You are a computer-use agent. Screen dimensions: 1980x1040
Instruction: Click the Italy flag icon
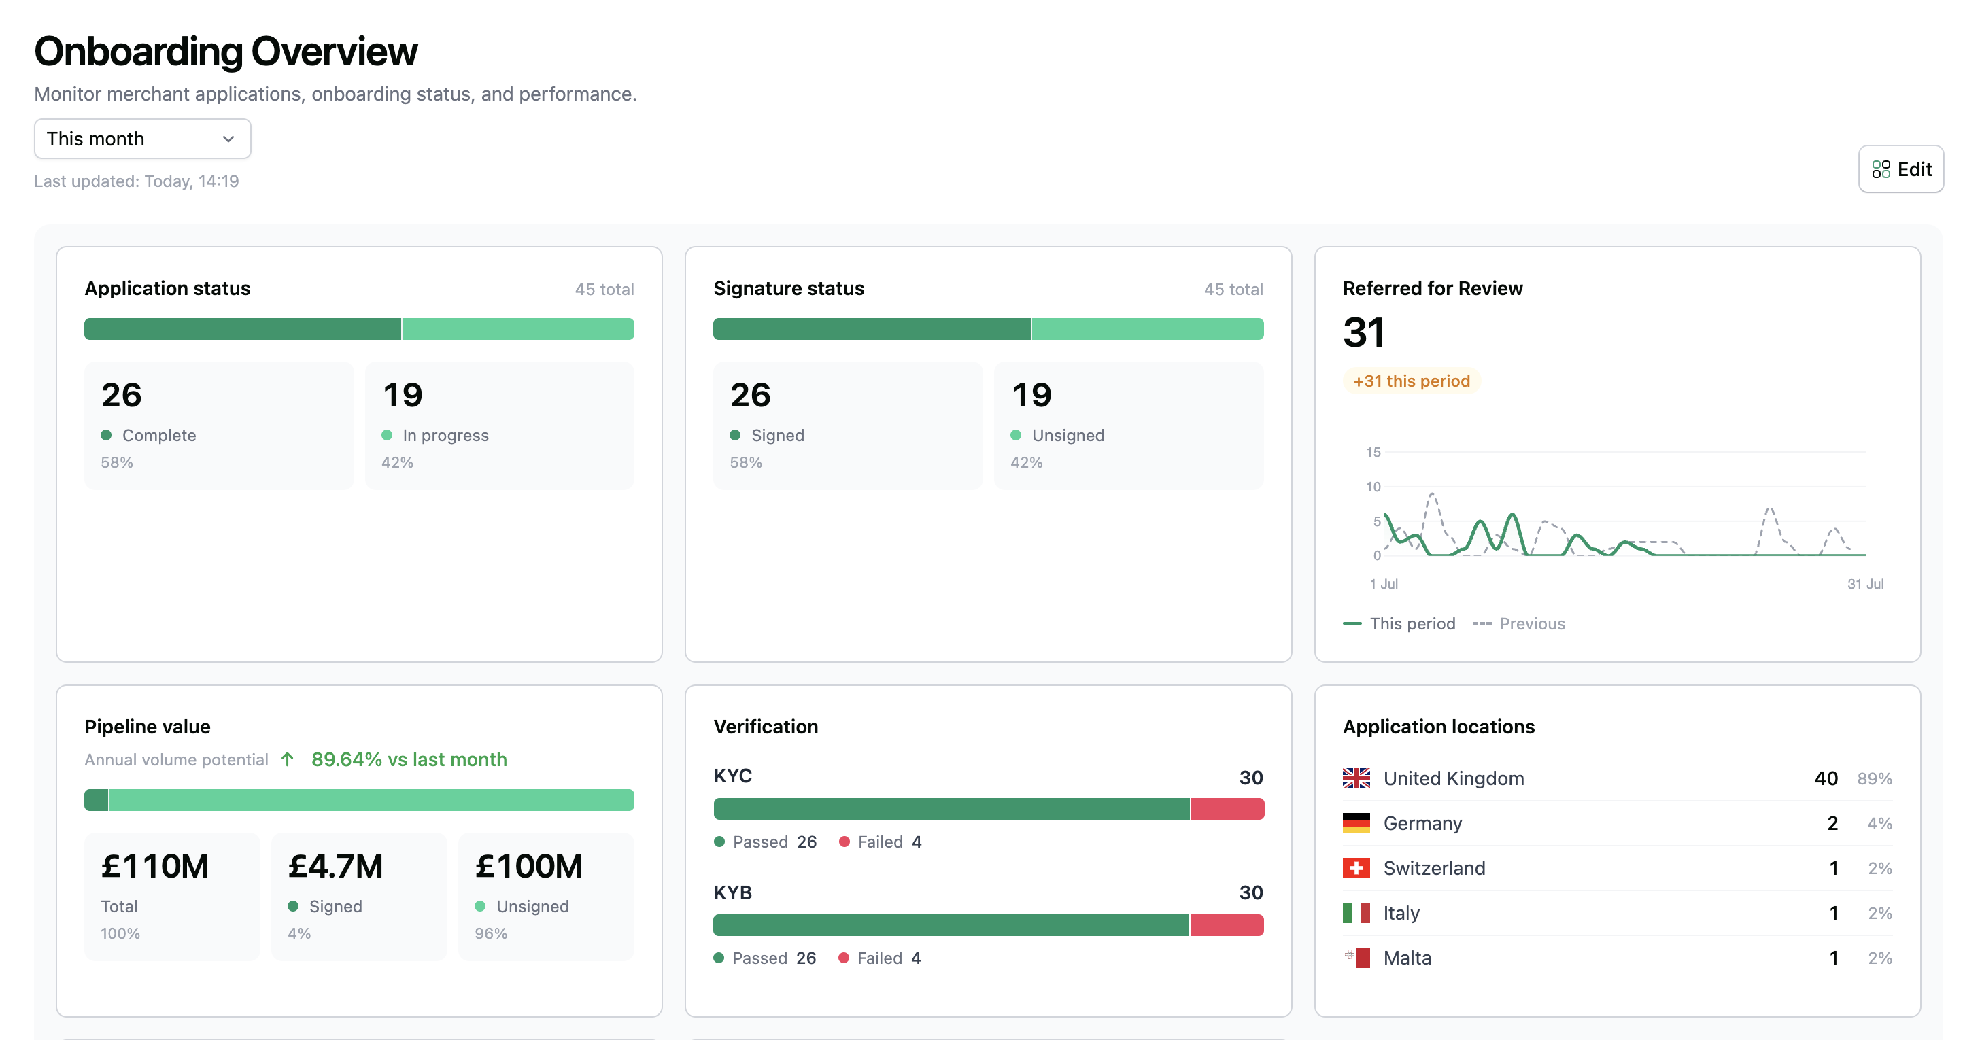(1356, 912)
